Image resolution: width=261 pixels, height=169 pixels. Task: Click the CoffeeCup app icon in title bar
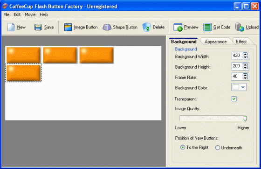point(5,6)
